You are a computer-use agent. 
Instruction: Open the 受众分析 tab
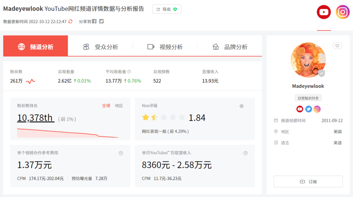point(100,47)
